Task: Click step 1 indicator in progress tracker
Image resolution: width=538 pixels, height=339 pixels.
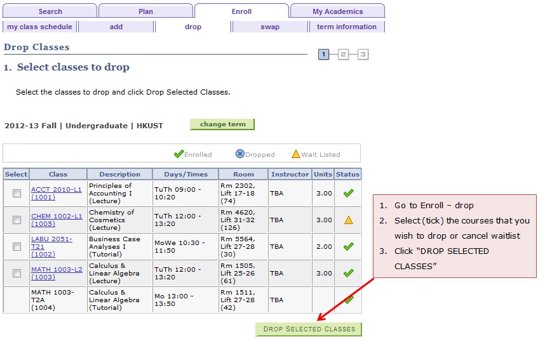Action: (x=324, y=55)
